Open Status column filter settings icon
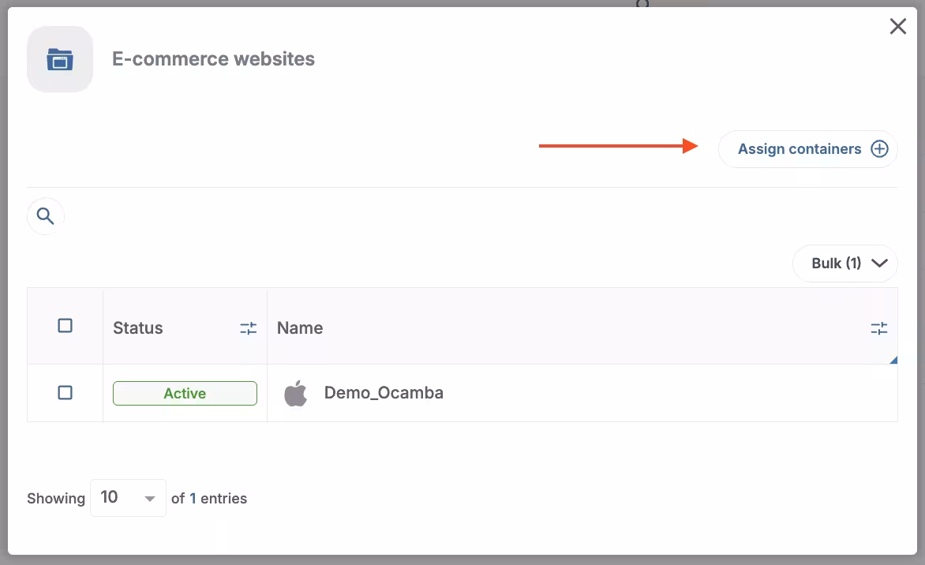This screenshot has height=565, width=925. [x=249, y=328]
